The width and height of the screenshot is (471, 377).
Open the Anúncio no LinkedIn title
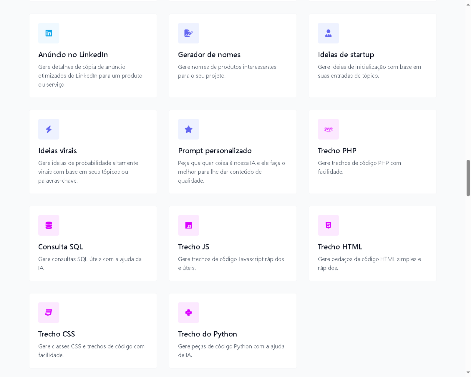click(73, 55)
